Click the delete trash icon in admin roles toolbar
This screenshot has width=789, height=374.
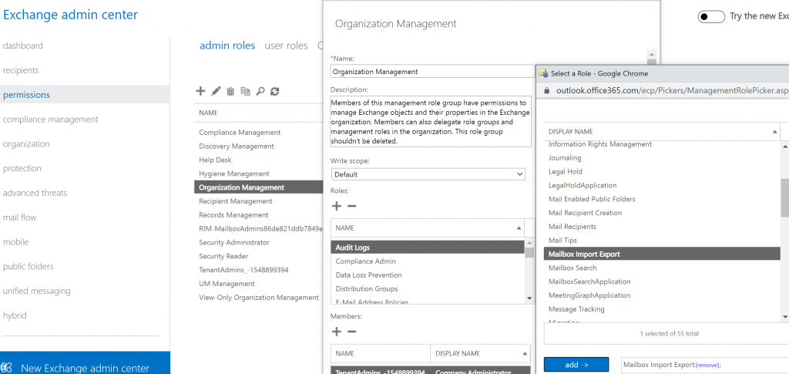point(230,91)
